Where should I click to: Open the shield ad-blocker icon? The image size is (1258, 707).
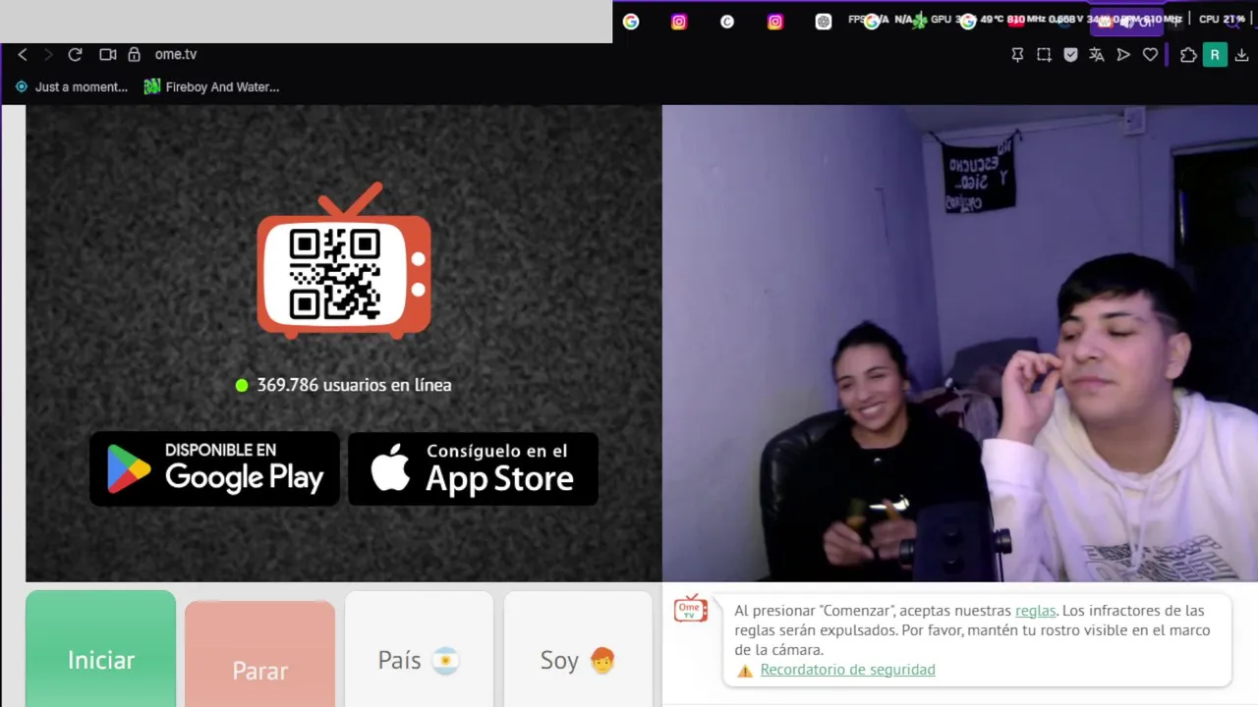1070,55
